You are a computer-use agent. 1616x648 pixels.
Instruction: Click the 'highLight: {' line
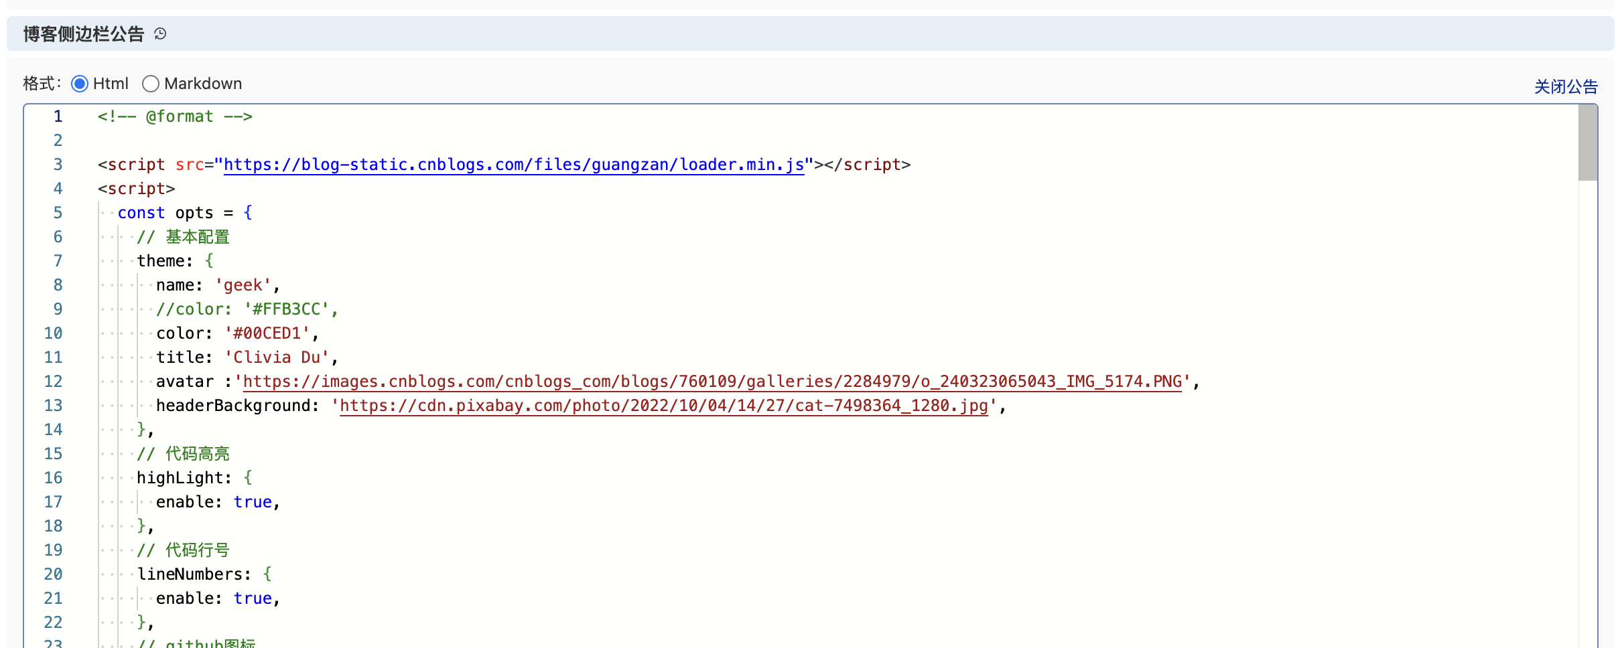[x=194, y=478]
